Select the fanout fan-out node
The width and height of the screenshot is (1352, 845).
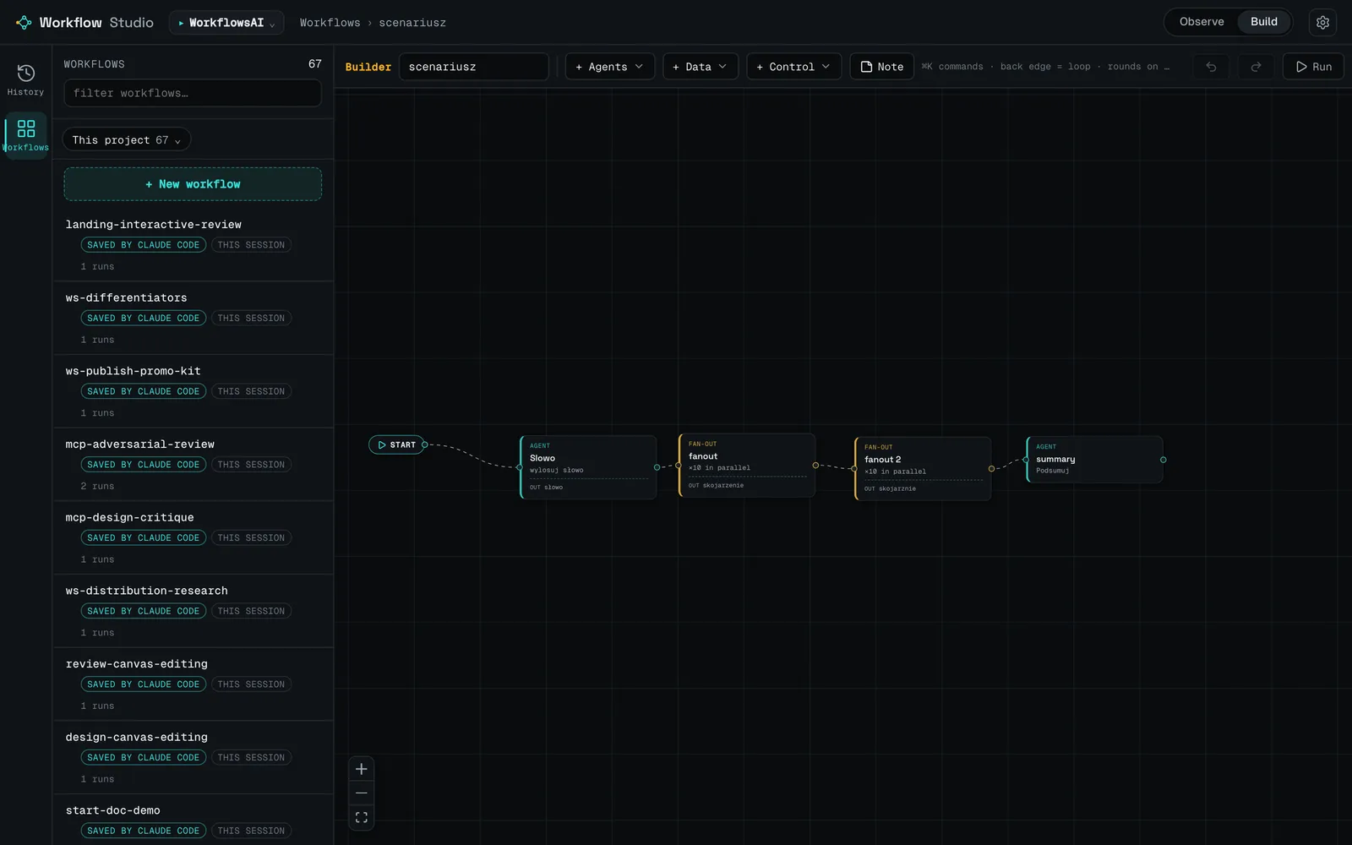point(747,466)
